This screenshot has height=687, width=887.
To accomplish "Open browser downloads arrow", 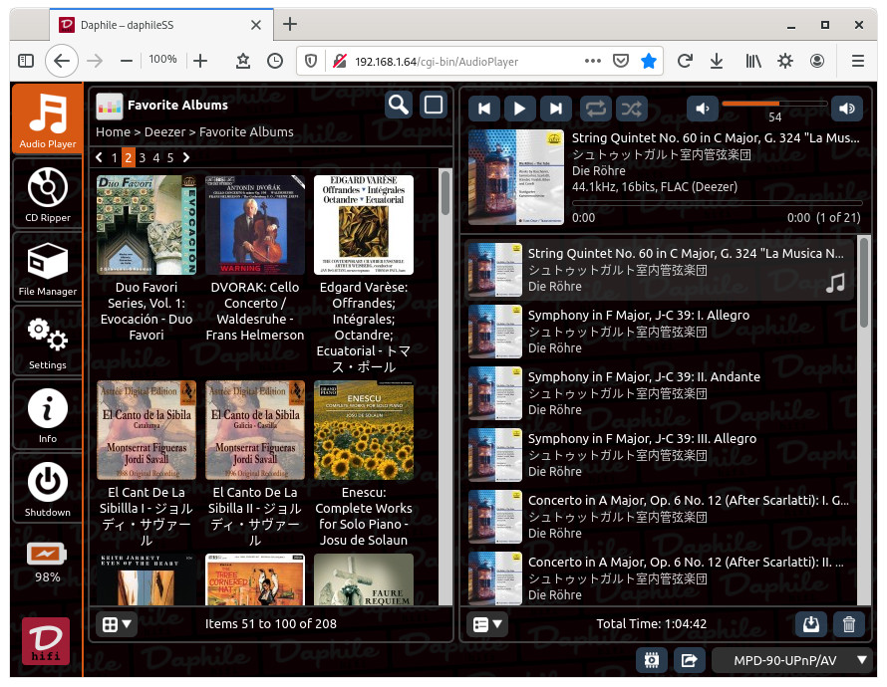I will click(x=717, y=61).
